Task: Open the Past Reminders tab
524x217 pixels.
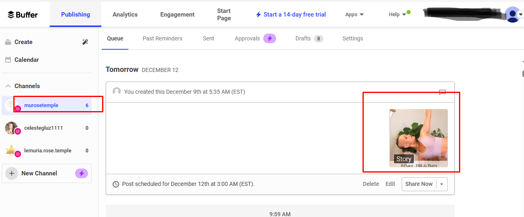Action: point(162,38)
